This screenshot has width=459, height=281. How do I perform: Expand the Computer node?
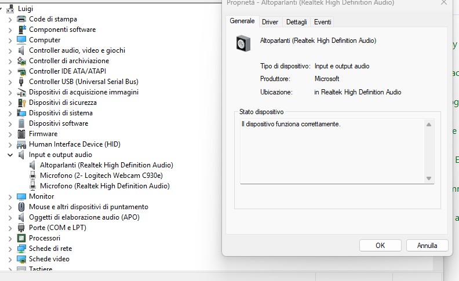point(10,41)
